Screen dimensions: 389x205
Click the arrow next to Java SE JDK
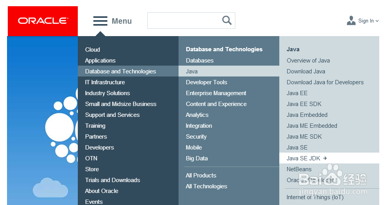point(325,158)
